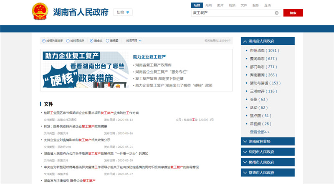Open 中央应对新型冠状病毒 guidance result

(121, 167)
